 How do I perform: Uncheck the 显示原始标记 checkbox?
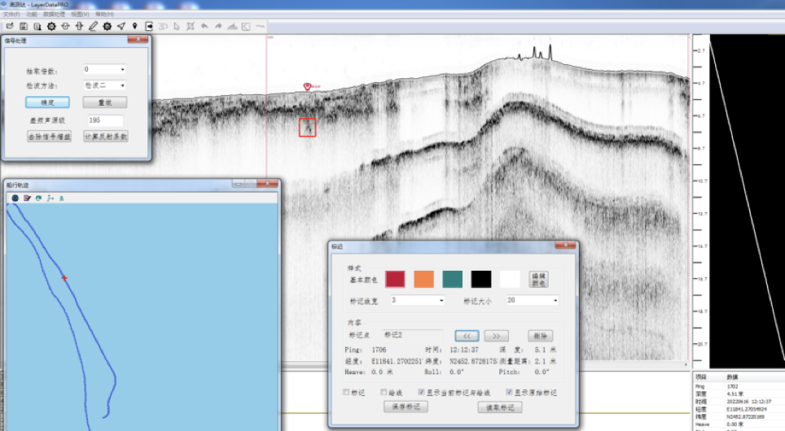(510, 392)
